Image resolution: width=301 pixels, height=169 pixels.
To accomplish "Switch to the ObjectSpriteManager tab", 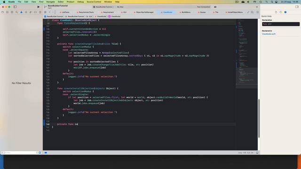I will [143, 12].
